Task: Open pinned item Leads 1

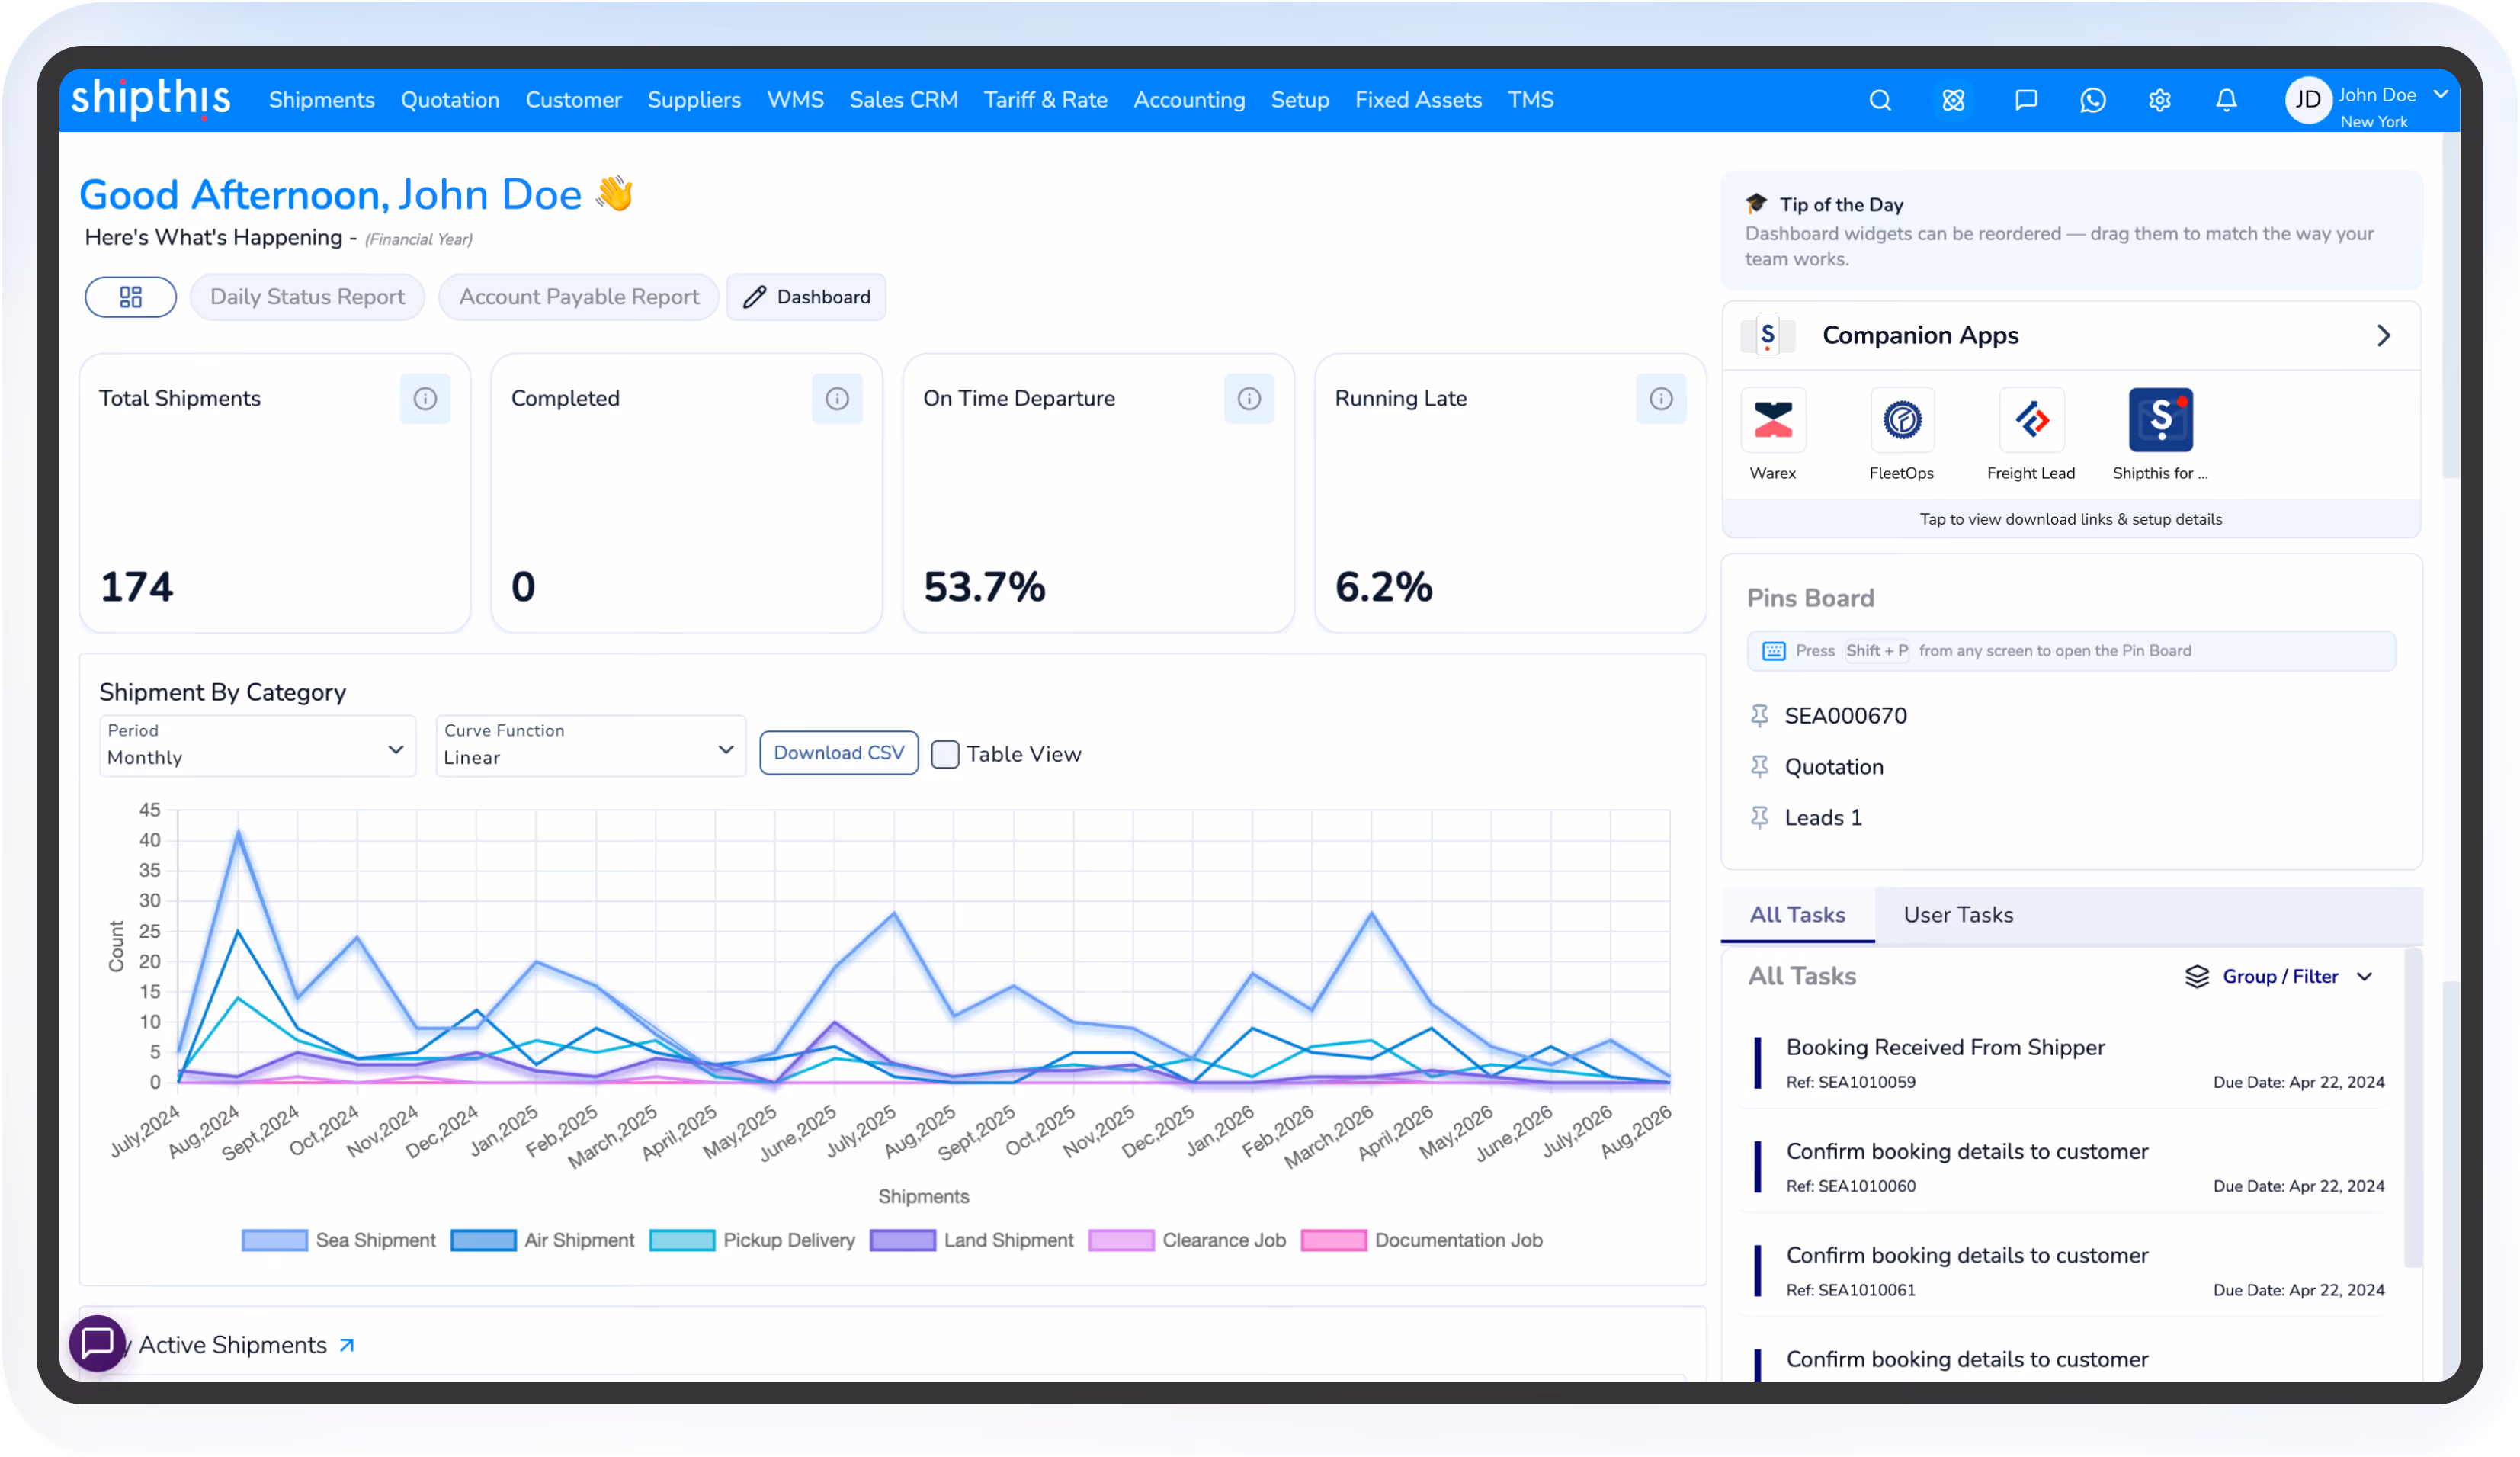Action: 1823,818
